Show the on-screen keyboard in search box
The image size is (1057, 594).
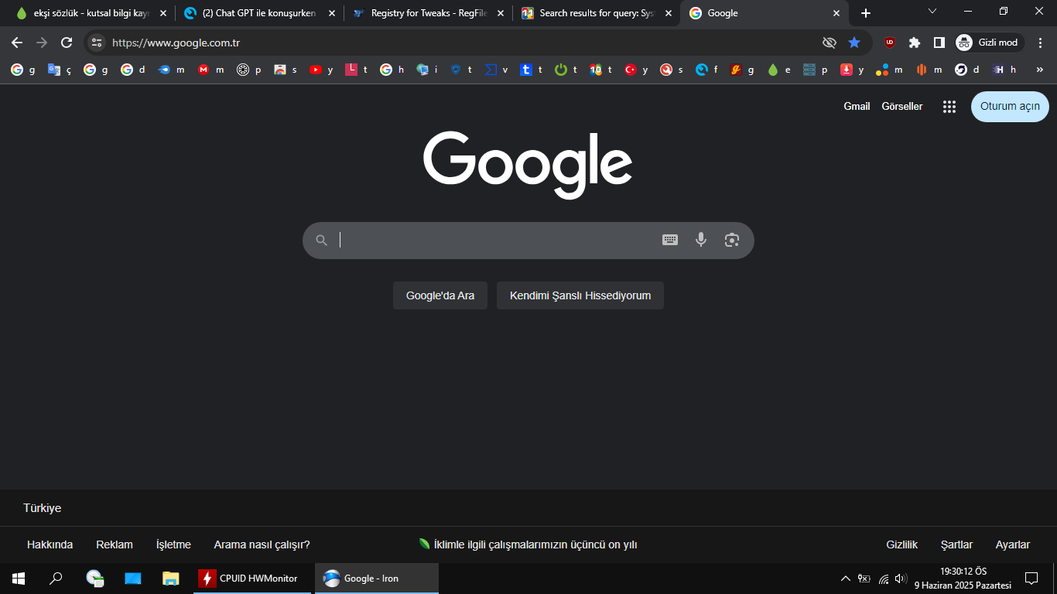click(x=670, y=240)
